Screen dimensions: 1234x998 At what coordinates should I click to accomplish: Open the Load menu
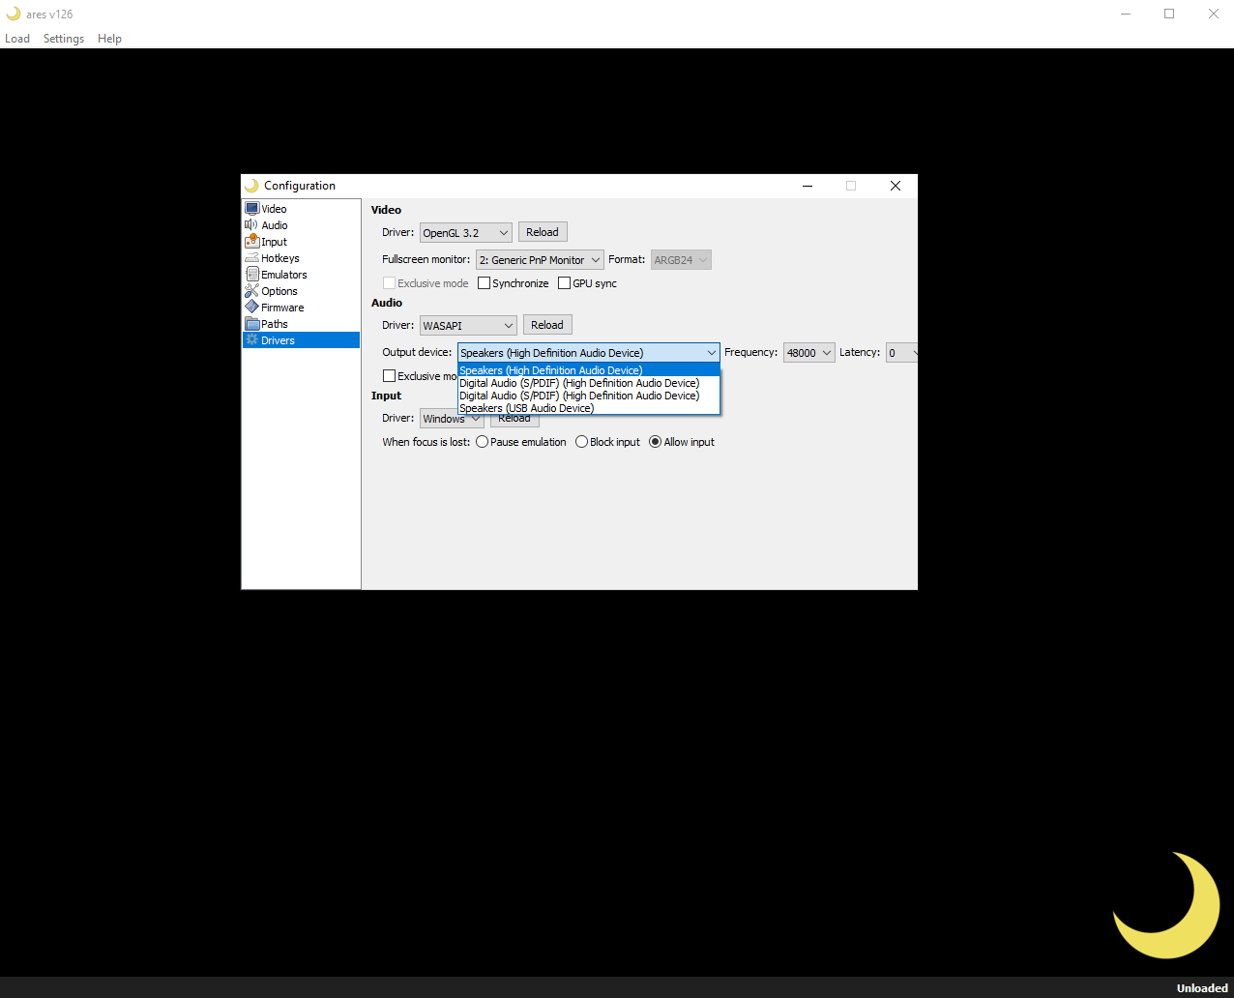pyautogui.click(x=17, y=39)
